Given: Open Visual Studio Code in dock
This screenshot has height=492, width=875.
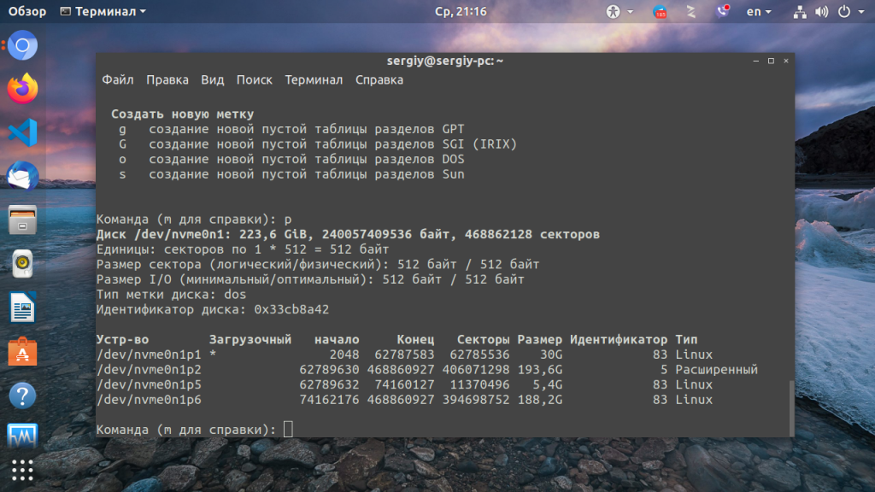Looking at the screenshot, I should 23,132.
